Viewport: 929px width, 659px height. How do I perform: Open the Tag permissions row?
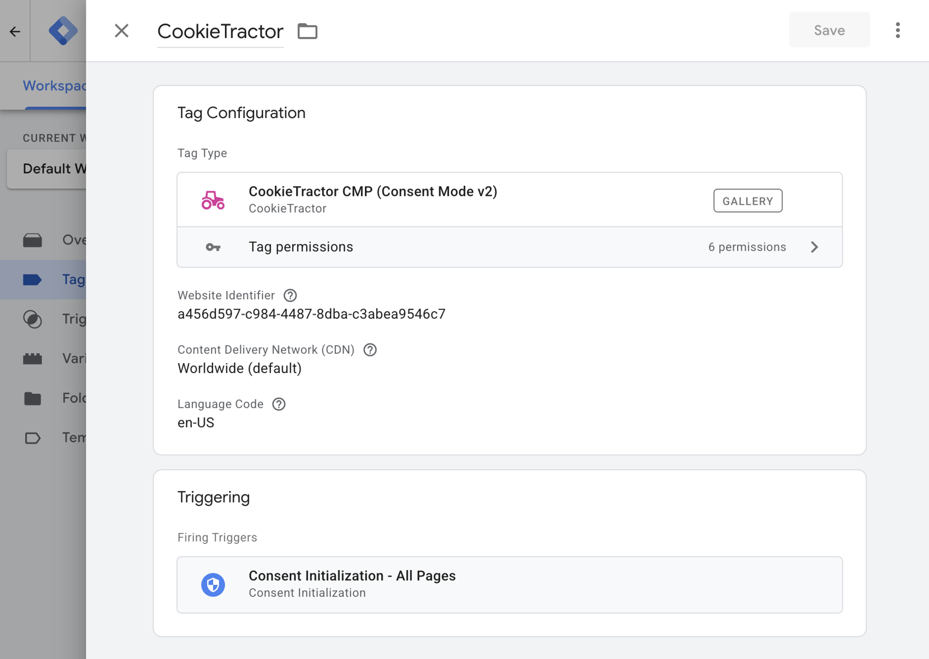point(509,247)
